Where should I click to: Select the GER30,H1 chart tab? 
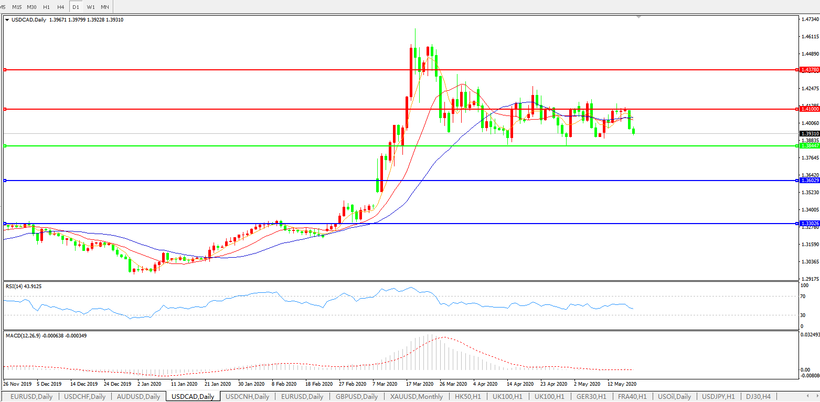[x=591, y=397]
